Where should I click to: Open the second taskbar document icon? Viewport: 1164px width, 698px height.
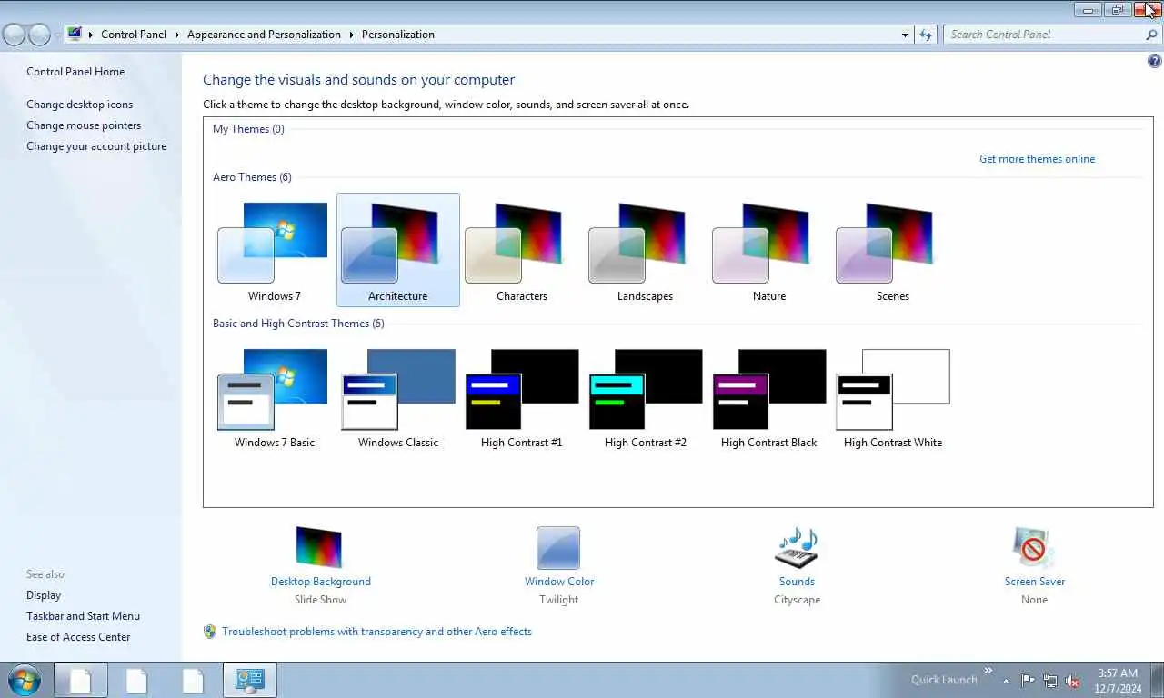[136, 680]
